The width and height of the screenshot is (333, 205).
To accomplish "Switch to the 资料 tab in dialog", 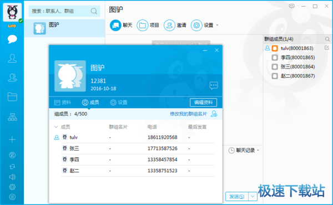I will (x=62, y=102).
